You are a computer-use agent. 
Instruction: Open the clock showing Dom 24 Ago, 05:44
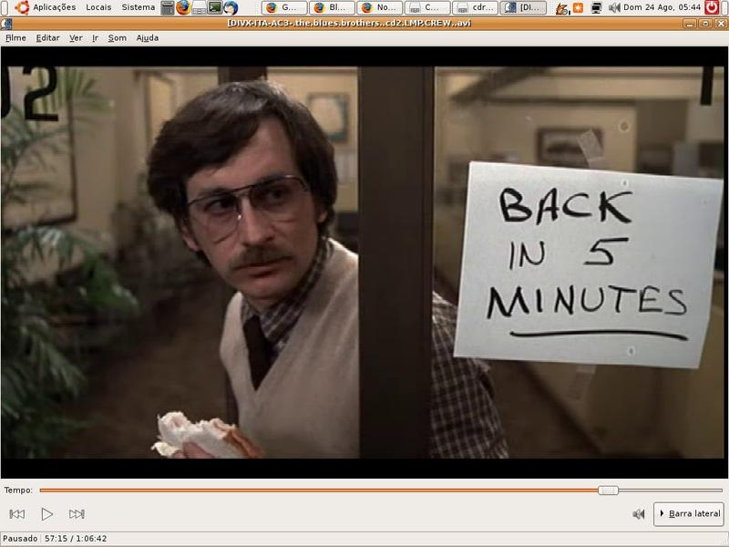coord(662,7)
